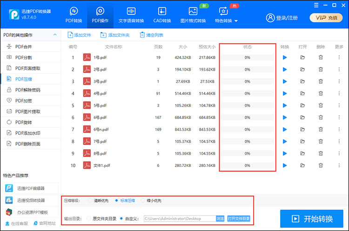Click the 大小 column header
The image size is (349, 231).
point(183,47)
